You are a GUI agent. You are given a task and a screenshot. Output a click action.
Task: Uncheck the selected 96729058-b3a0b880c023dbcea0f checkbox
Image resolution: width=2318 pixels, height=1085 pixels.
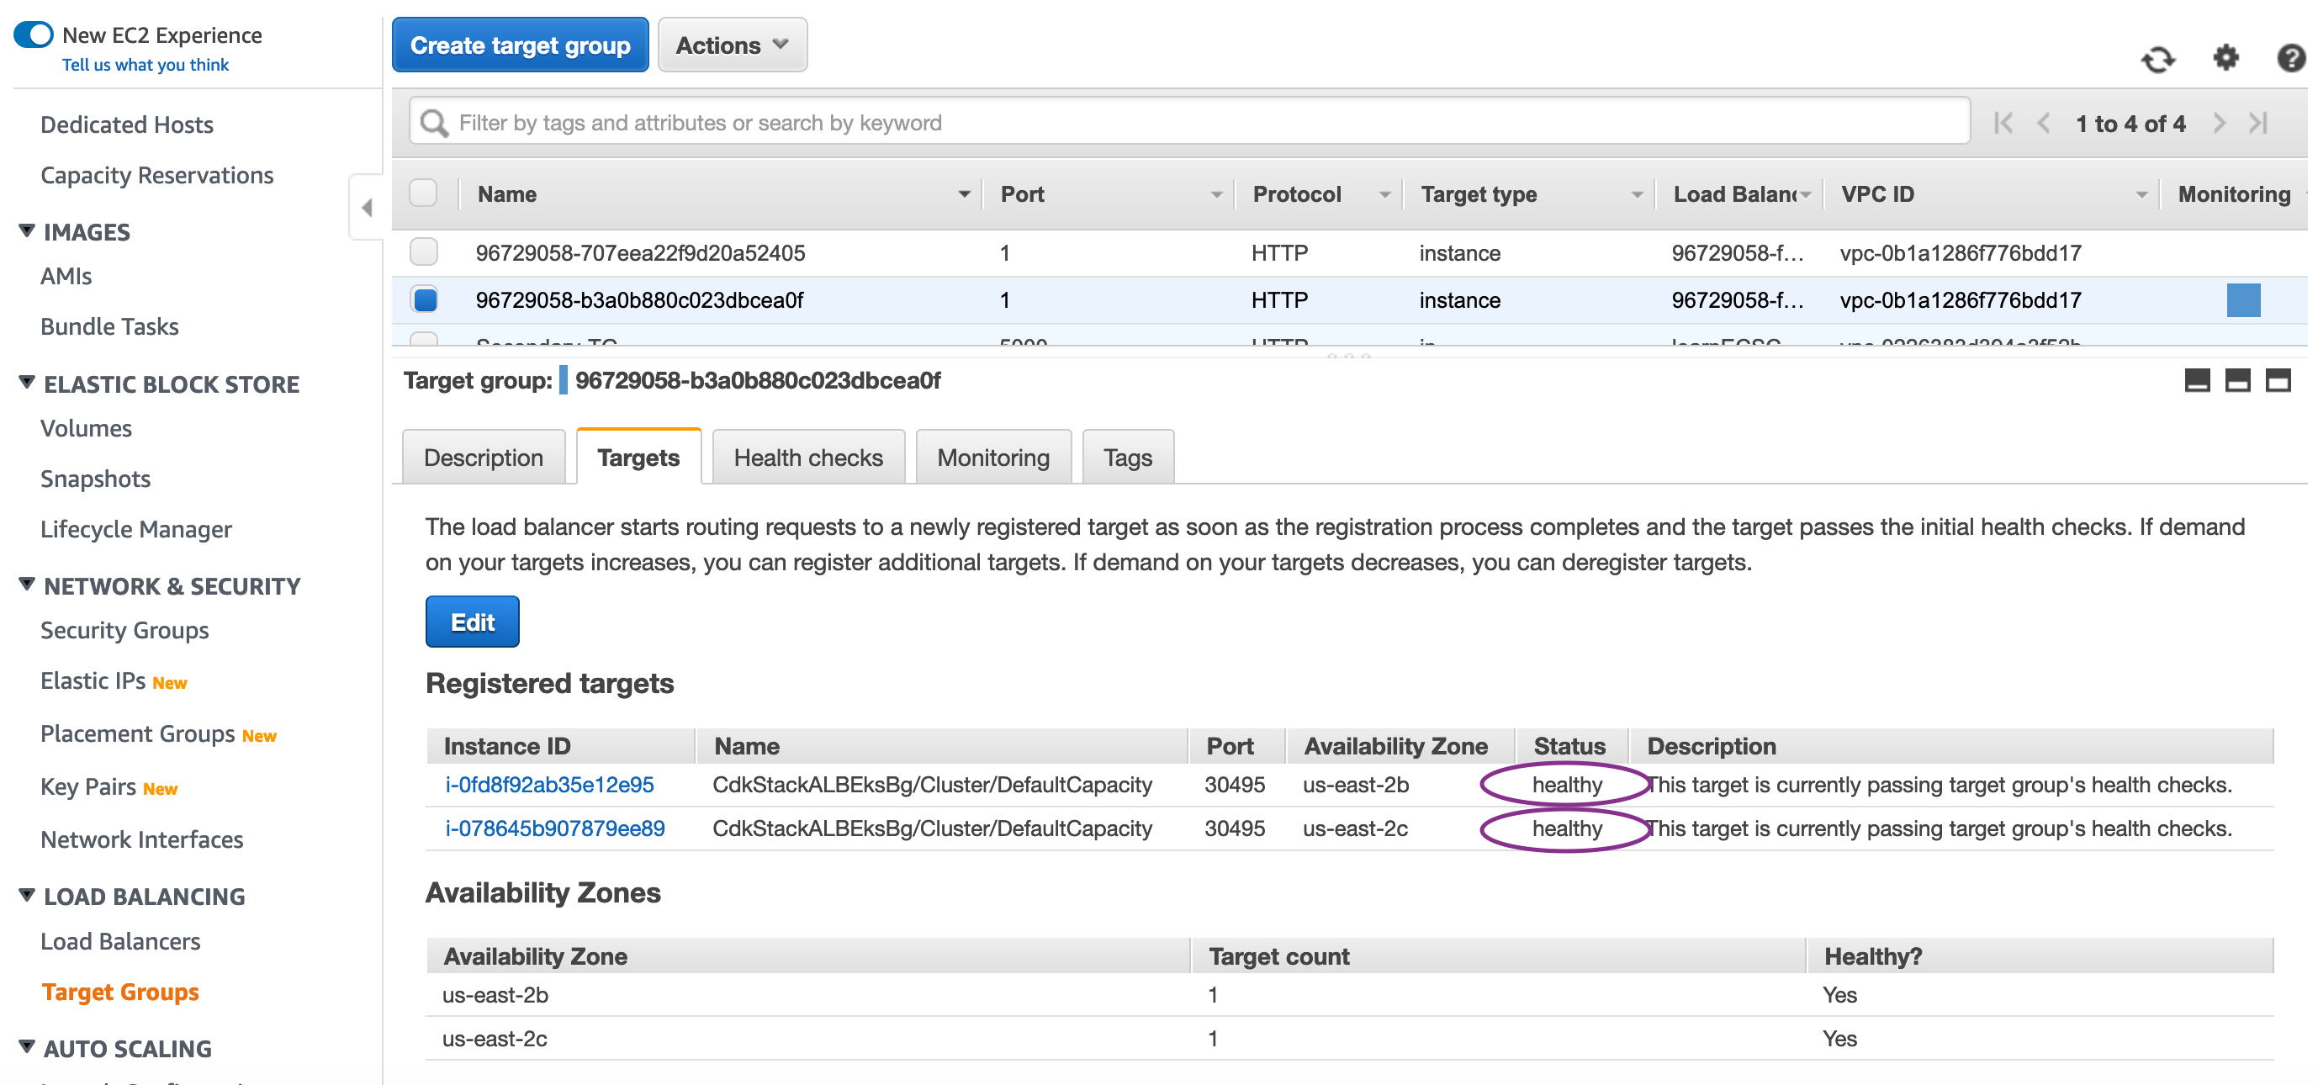point(424,299)
